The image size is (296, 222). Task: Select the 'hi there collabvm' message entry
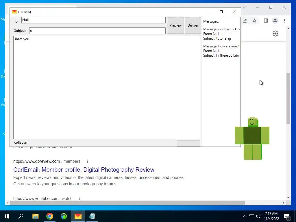click(x=221, y=51)
